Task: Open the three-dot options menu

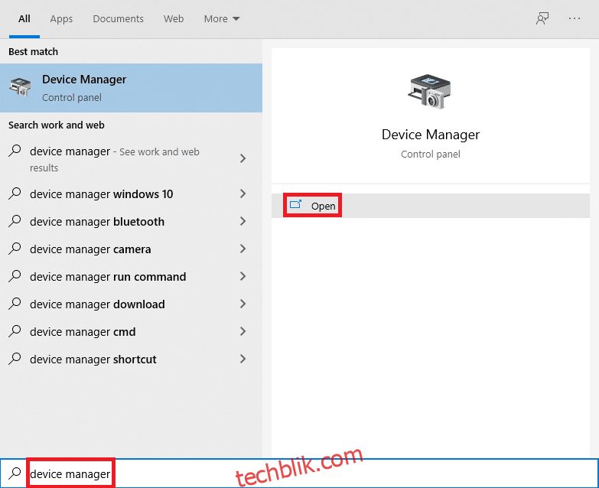Action: click(575, 18)
